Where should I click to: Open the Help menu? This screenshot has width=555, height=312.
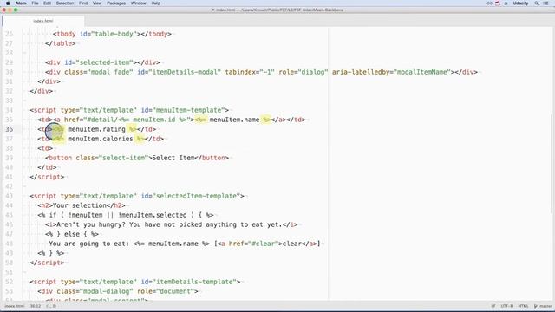tap(156, 3)
